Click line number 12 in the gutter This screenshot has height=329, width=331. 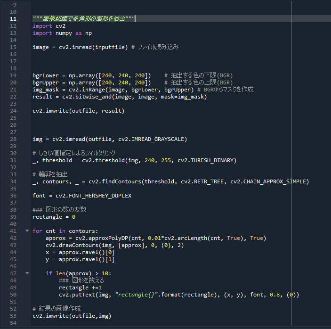point(13,26)
